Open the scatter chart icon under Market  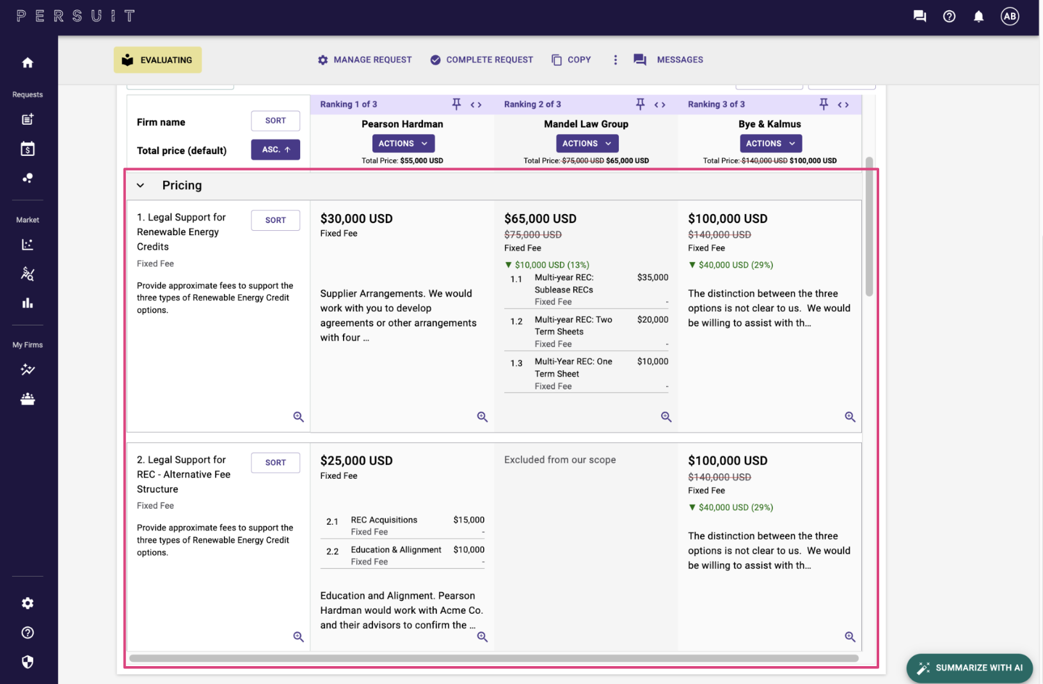coord(28,245)
